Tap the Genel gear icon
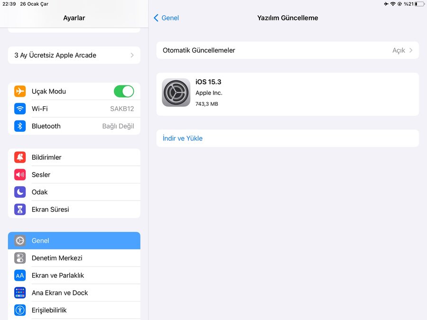The image size is (427, 320). pos(20,240)
